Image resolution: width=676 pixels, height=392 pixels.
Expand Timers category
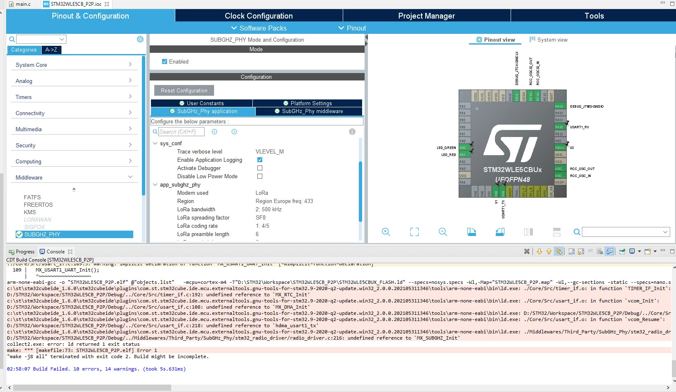pyautogui.click(x=74, y=97)
